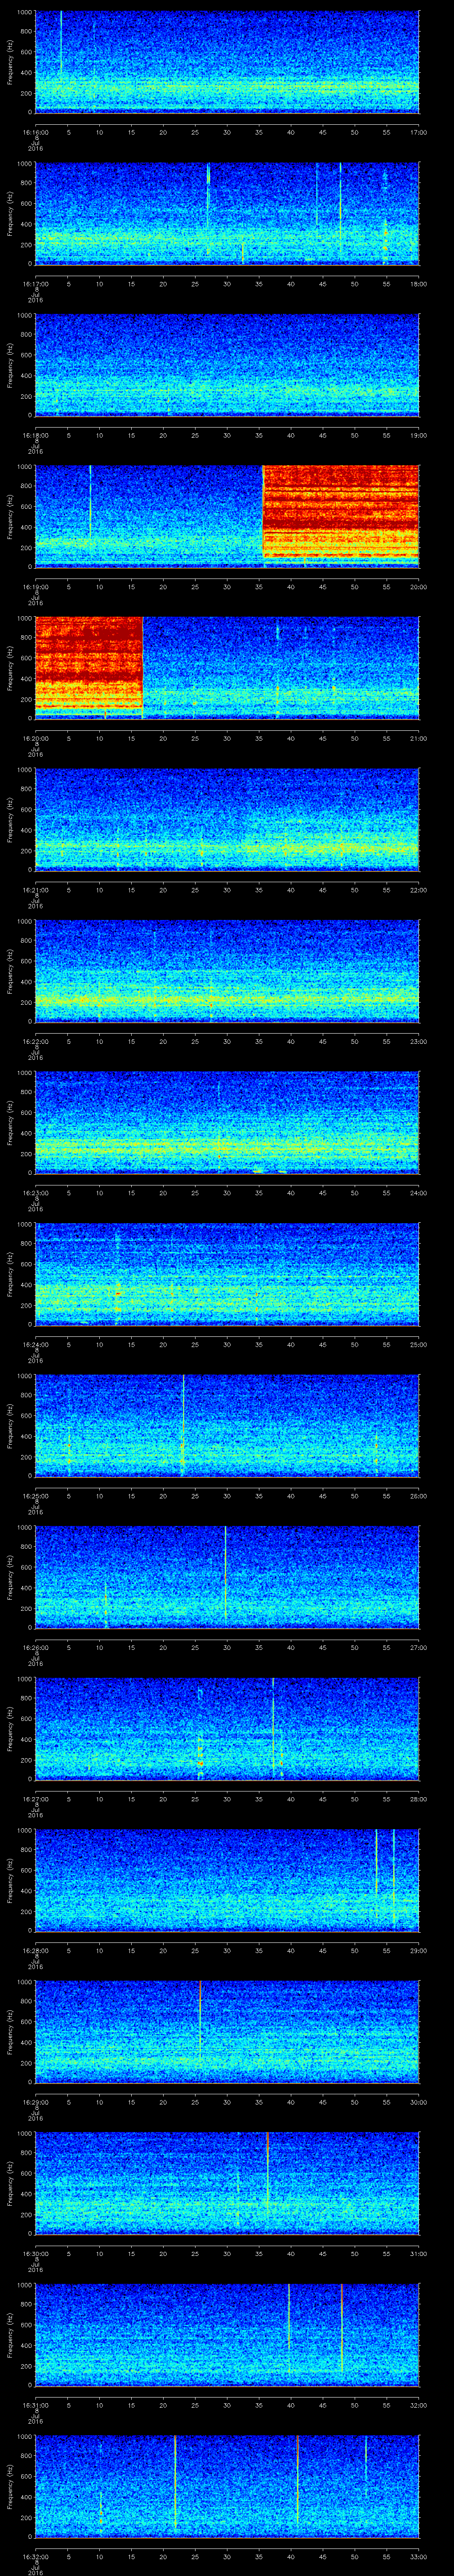Click the 16:19:00 start time label
The height and width of the screenshot is (2576, 454).
(35, 587)
